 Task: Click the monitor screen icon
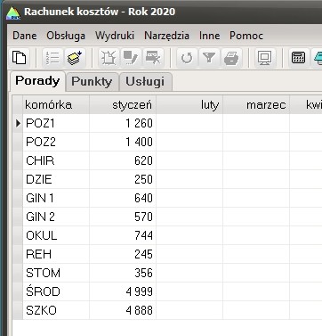coord(264,58)
